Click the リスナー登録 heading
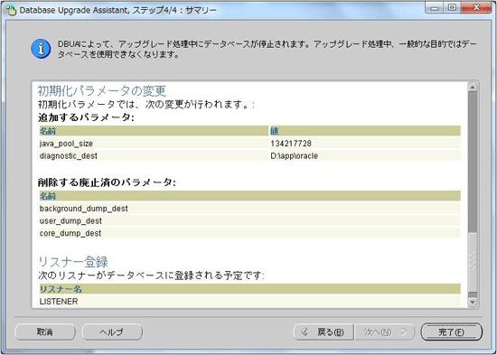Image resolution: width=497 pixels, height=355 pixels. 73,262
